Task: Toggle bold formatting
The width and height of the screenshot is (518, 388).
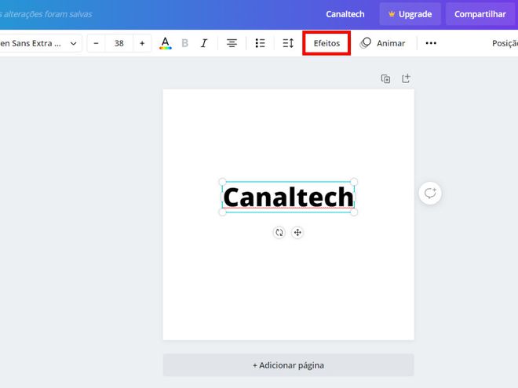Action: (185, 43)
